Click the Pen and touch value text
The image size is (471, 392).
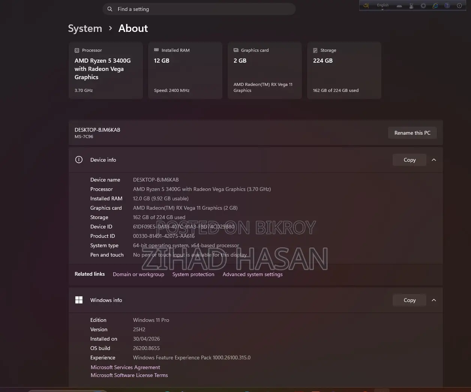(190, 255)
